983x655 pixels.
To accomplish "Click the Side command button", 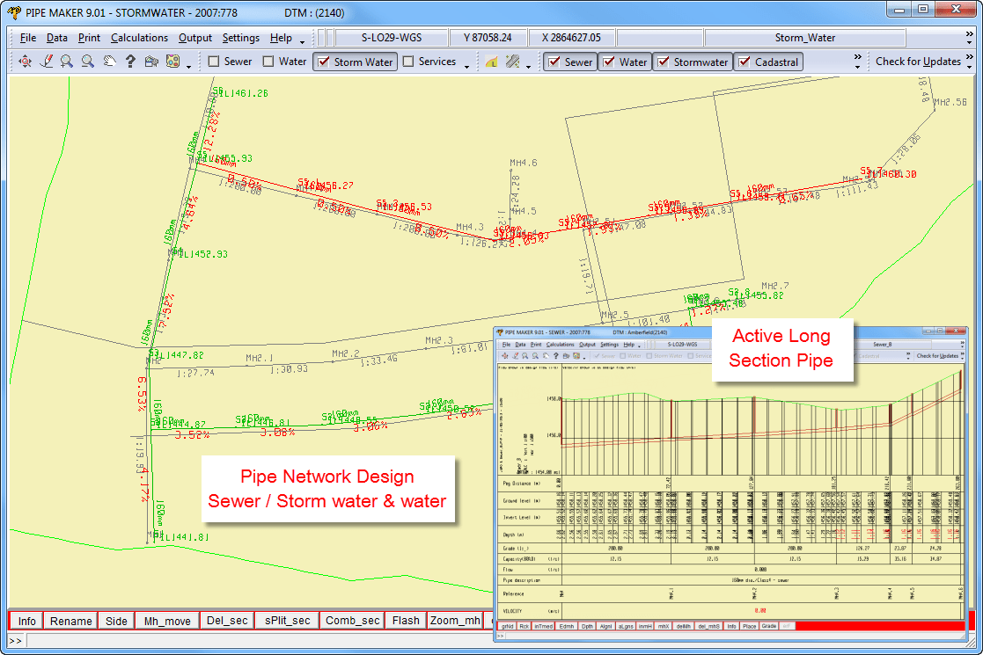I will click(x=116, y=621).
